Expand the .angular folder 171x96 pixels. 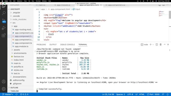pos(21,13)
